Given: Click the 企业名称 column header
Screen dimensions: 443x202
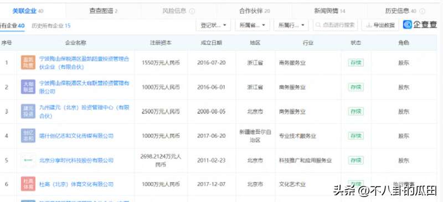Looking at the screenshot, I should 76,43.
